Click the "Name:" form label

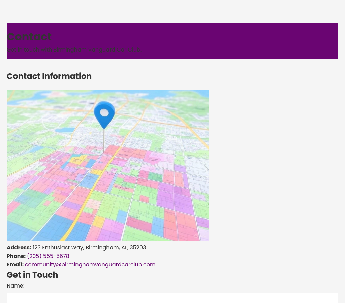point(15,285)
